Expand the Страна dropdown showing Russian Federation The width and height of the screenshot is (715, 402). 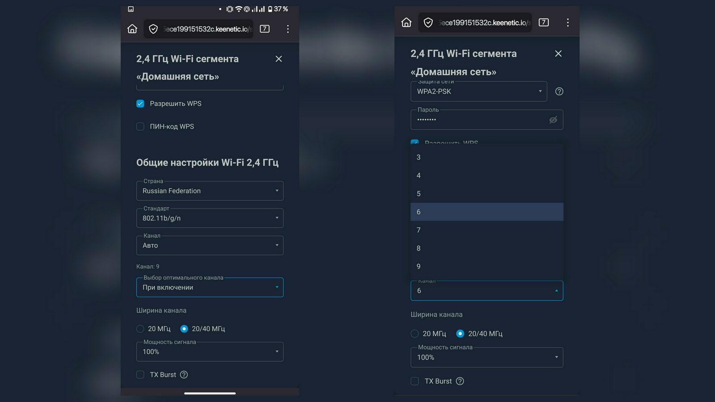[x=210, y=191]
